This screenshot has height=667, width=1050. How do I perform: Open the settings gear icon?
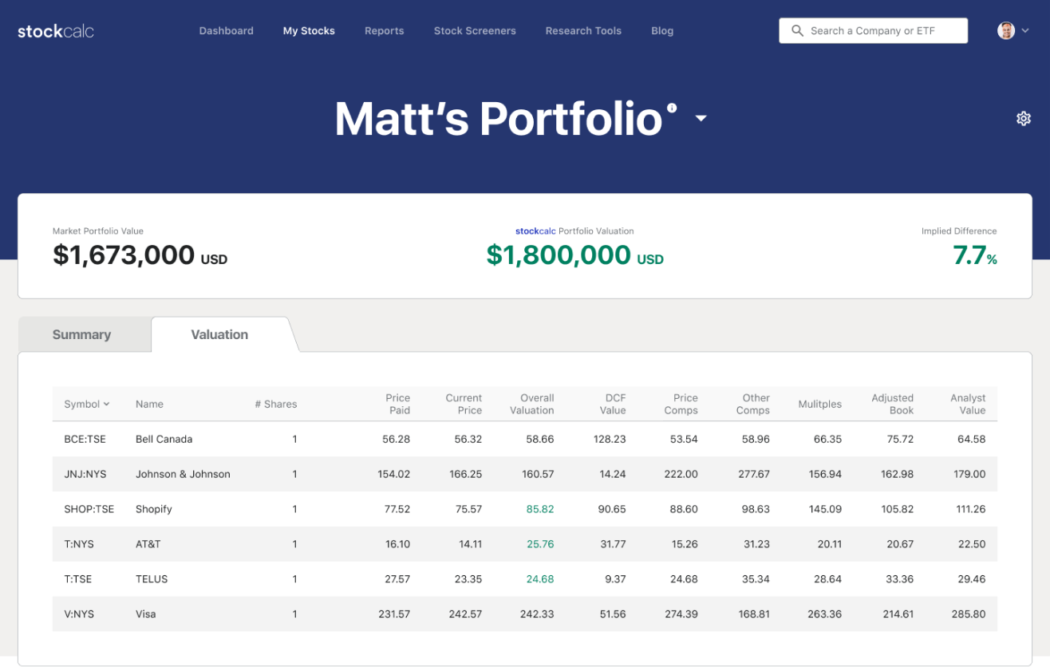click(1024, 118)
